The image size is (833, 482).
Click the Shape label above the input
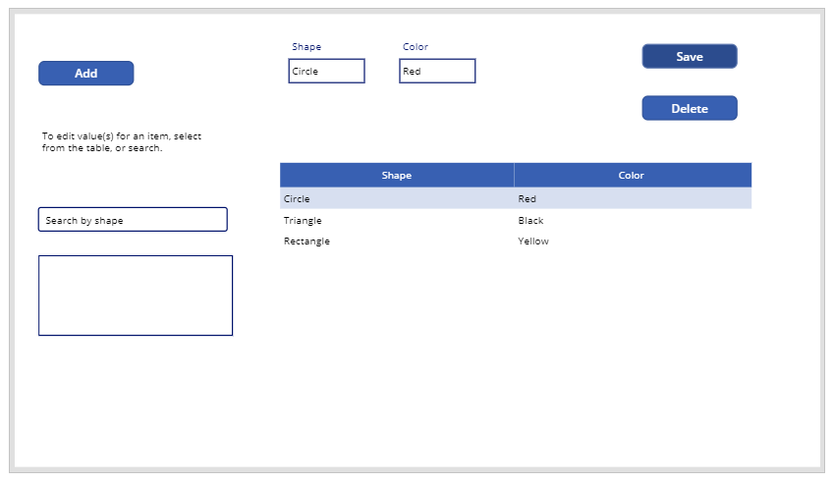[306, 47]
